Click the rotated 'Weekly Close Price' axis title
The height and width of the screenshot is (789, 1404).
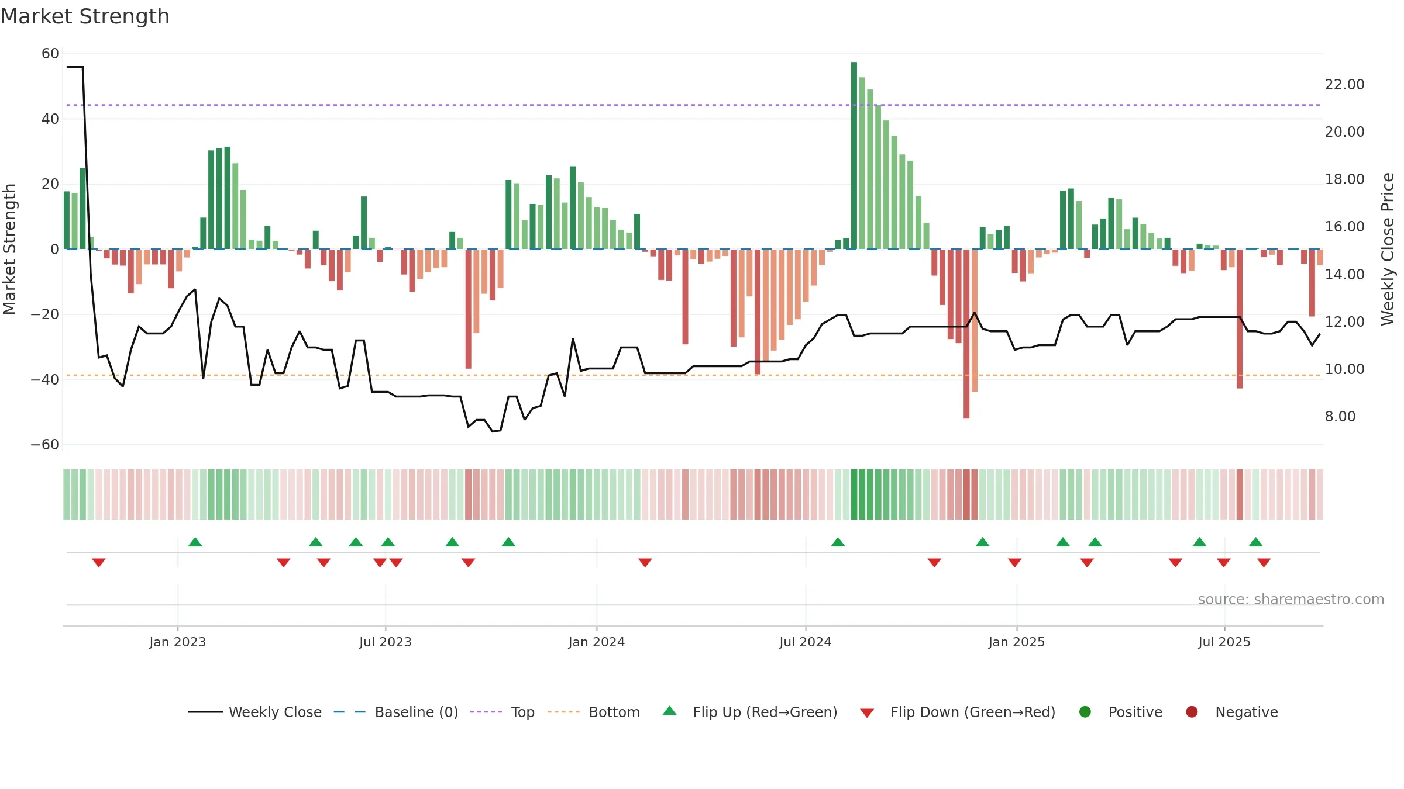[x=1388, y=249]
